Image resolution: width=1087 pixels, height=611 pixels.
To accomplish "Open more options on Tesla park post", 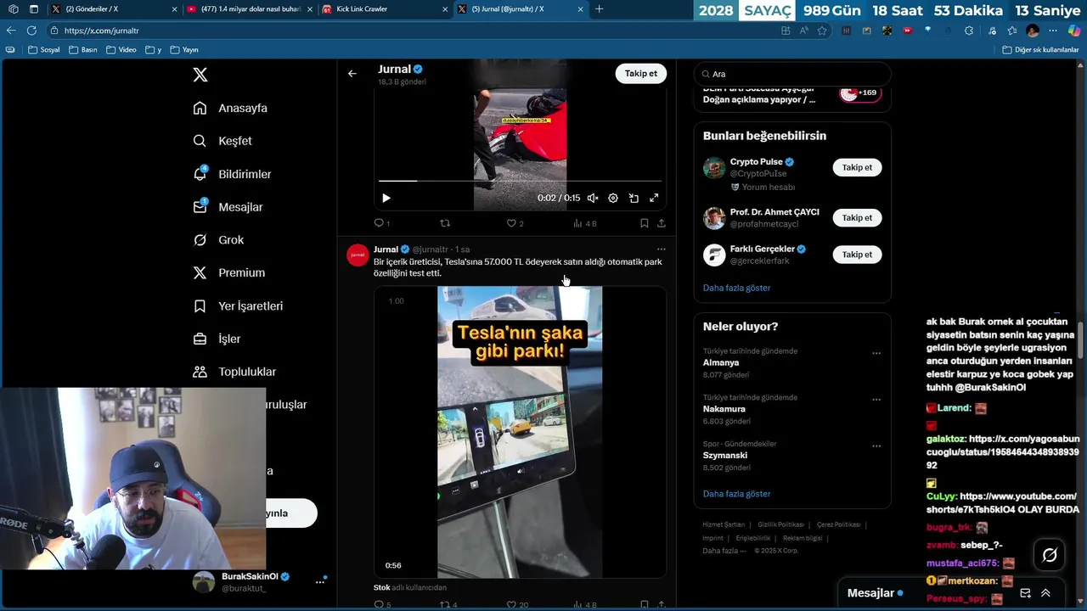I will tap(662, 249).
